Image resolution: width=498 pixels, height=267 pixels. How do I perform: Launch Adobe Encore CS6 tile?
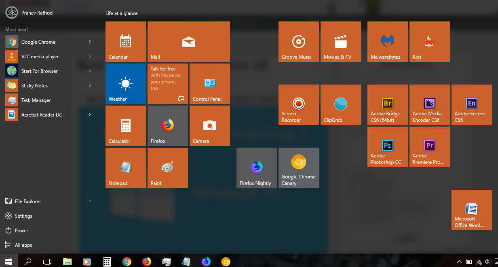coord(472,105)
